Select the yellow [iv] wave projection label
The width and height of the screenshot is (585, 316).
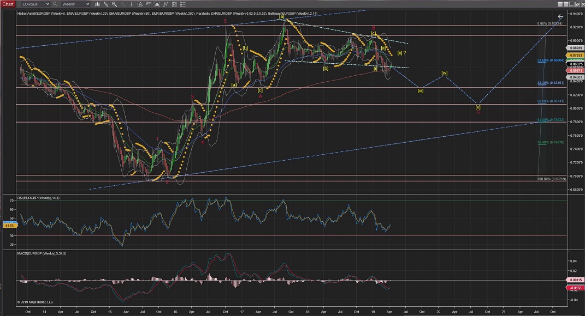tap(444, 74)
